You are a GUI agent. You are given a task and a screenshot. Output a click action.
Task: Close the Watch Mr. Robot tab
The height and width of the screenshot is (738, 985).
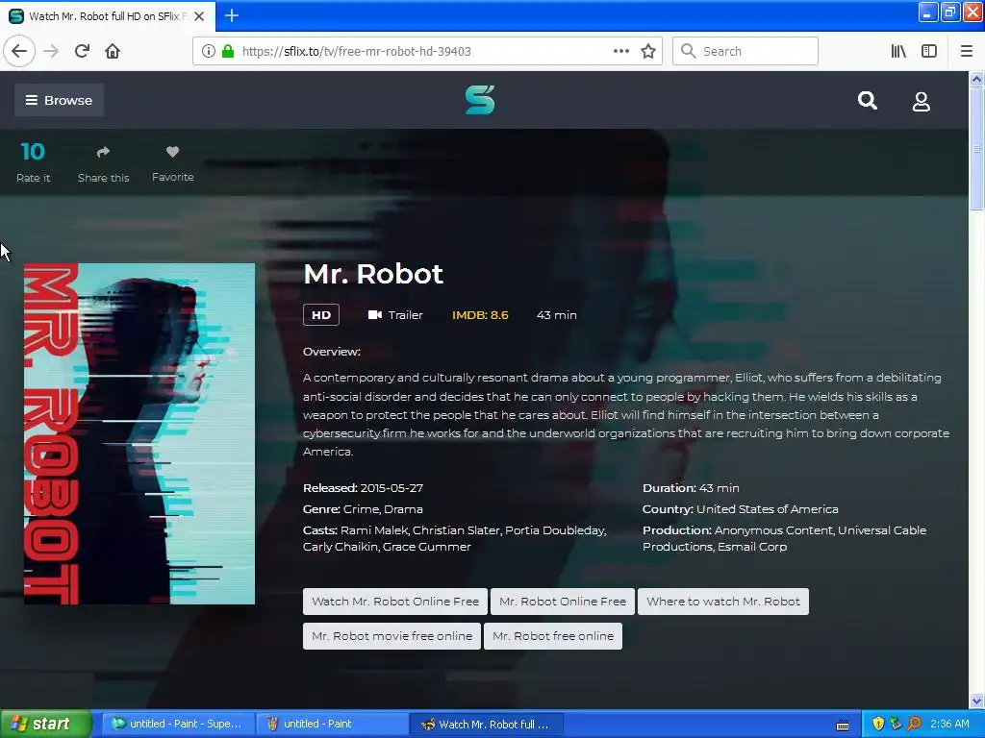tap(199, 16)
